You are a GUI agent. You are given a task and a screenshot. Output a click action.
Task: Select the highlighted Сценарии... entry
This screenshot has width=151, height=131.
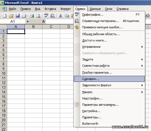coord(109,79)
